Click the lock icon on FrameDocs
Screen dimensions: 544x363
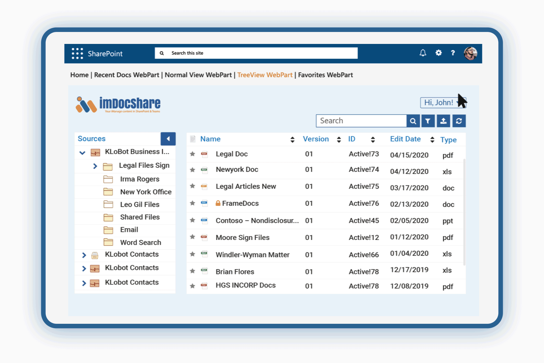coord(218,203)
